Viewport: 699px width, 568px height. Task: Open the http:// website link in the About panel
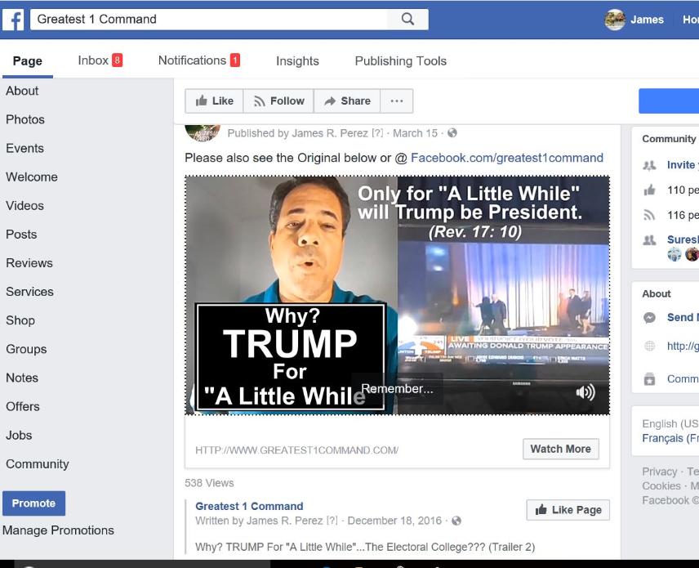683,346
